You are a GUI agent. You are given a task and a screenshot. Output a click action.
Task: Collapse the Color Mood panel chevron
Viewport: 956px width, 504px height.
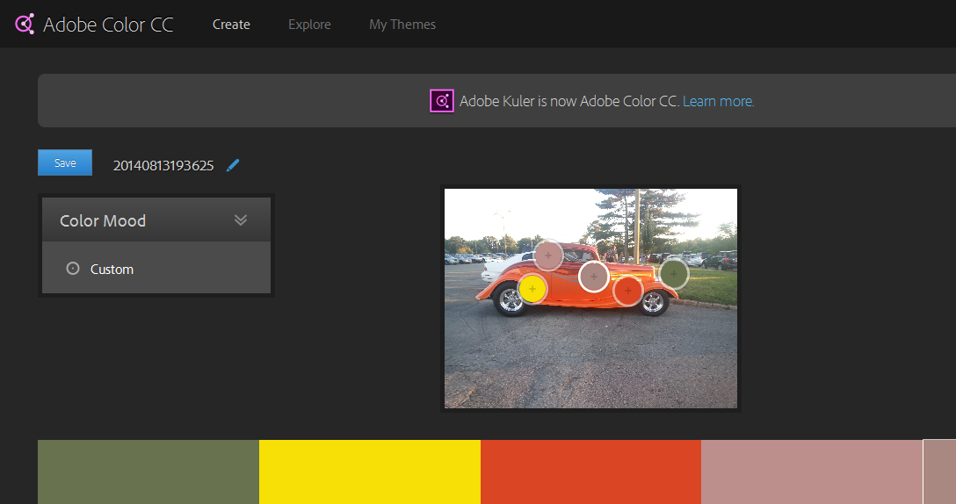241,220
